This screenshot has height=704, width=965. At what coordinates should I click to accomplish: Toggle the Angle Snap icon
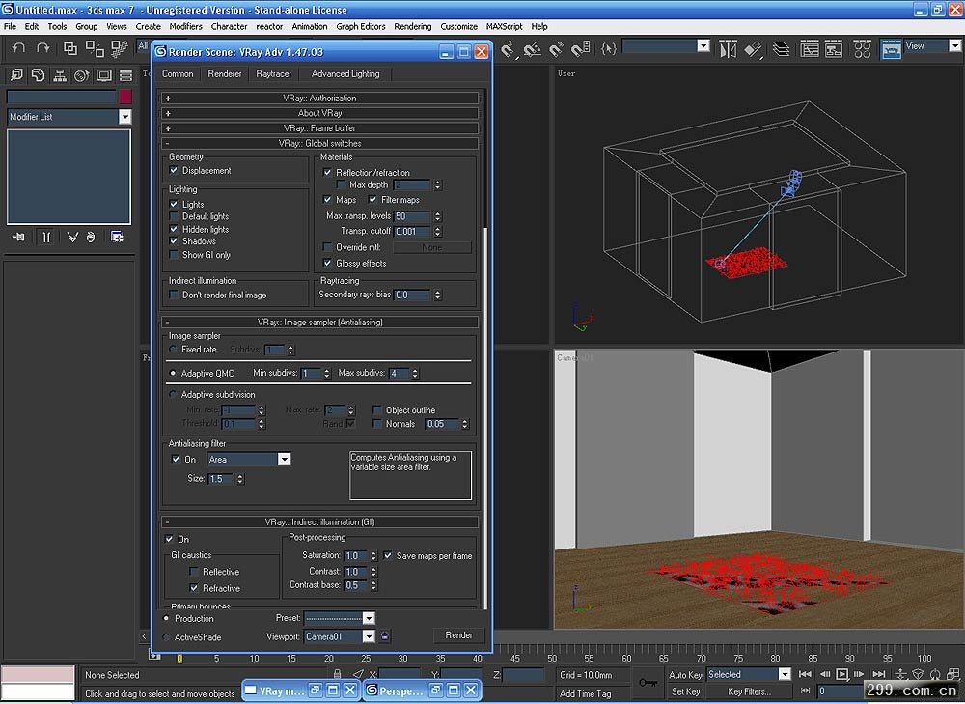click(x=533, y=48)
